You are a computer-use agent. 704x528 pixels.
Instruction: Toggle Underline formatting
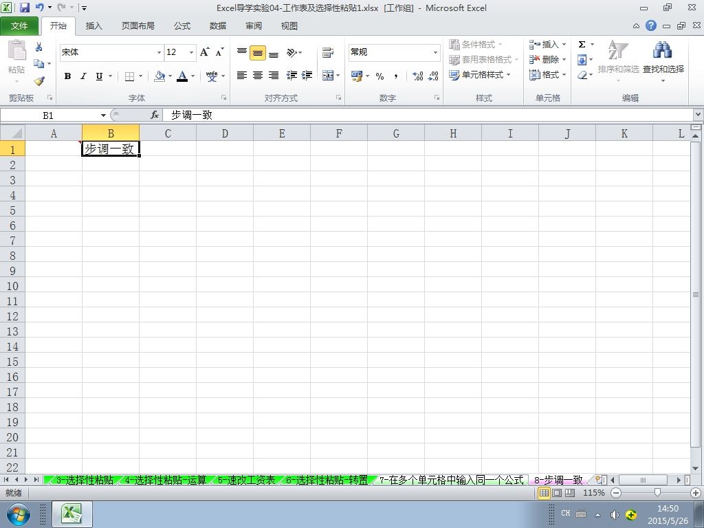point(99,76)
